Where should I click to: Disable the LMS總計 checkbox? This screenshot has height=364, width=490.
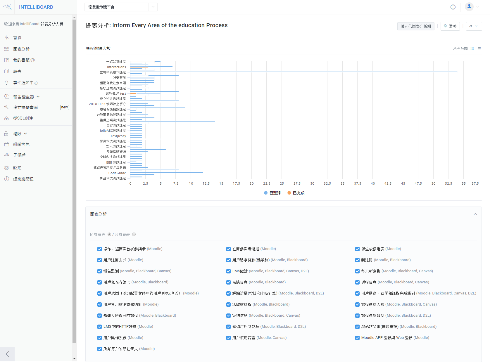[228, 271]
